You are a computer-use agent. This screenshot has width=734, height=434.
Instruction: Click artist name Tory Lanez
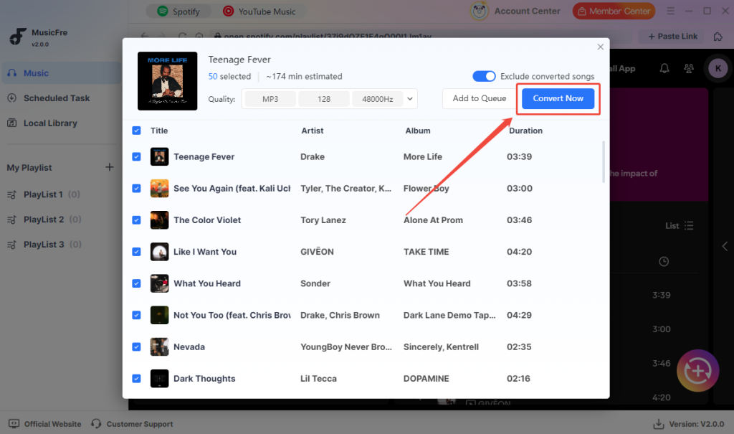pos(323,220)
